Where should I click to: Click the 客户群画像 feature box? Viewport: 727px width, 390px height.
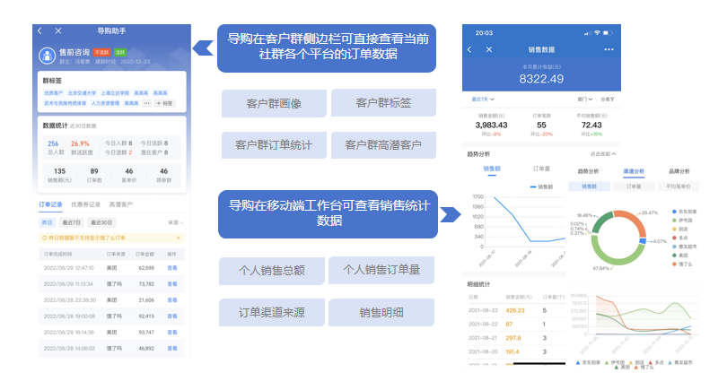tap(274, 103)
